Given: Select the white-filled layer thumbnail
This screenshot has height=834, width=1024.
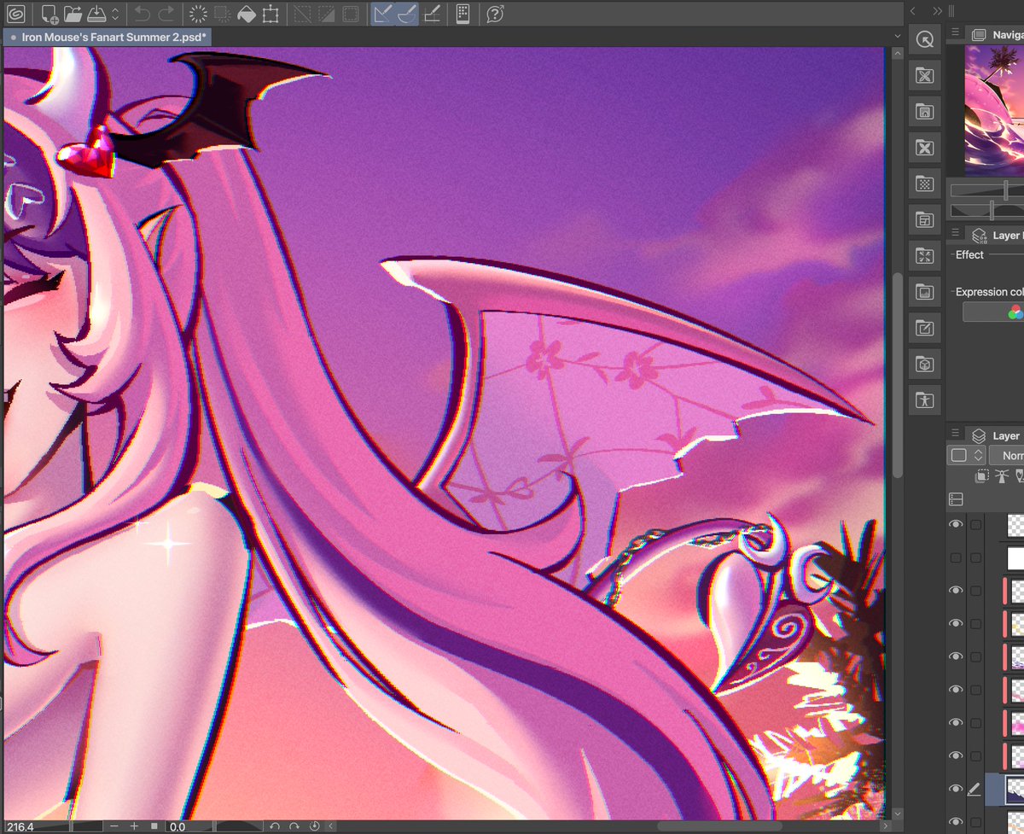Looking at the screenshot, I should coord(1015,559).
